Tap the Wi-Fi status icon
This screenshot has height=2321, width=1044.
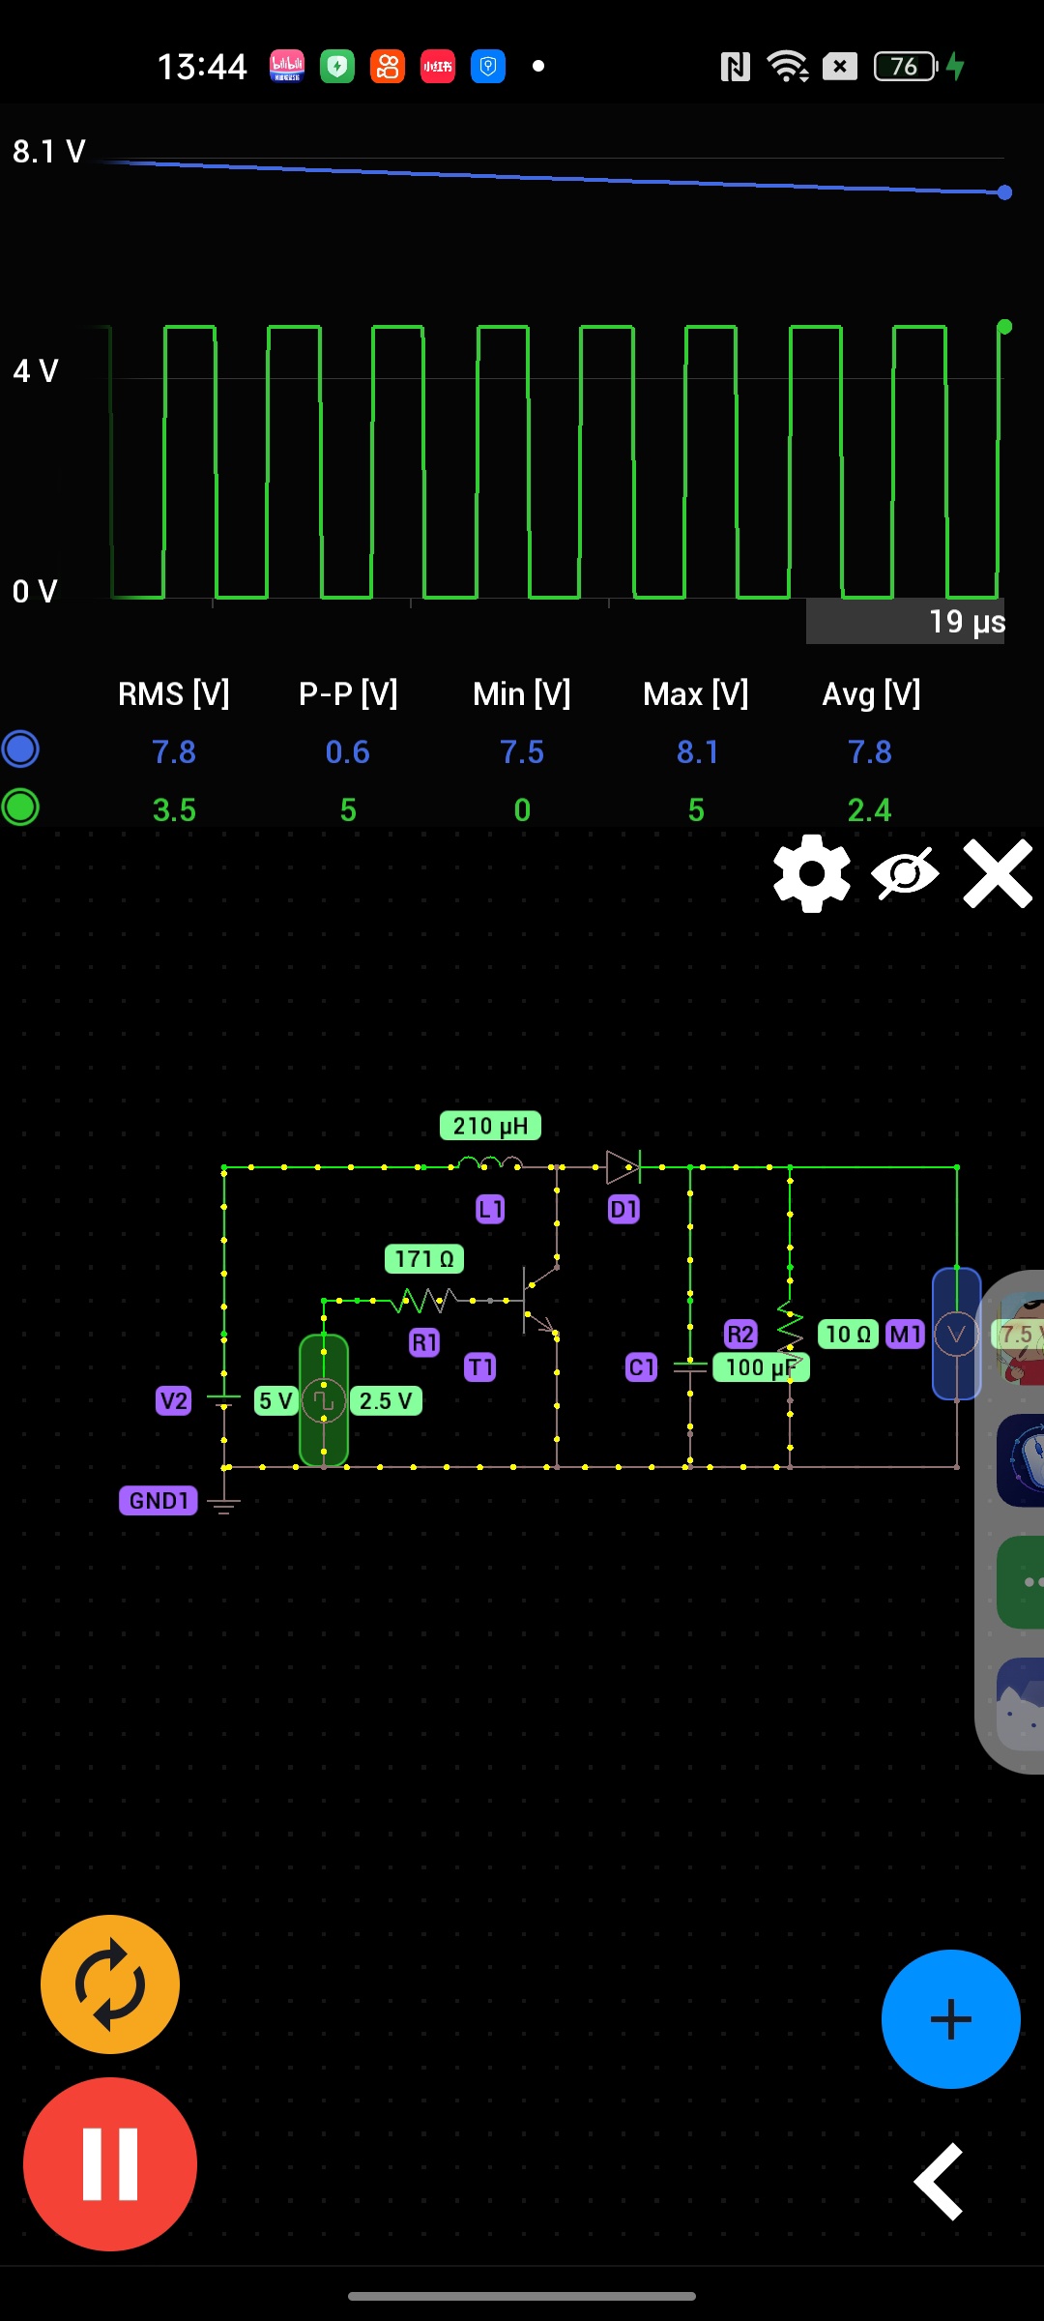pyautogui.click(x=788, y=66)
